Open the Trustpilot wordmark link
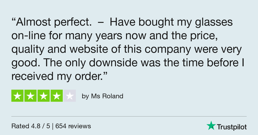Screen dimensions: 258x135 (232, 127)
